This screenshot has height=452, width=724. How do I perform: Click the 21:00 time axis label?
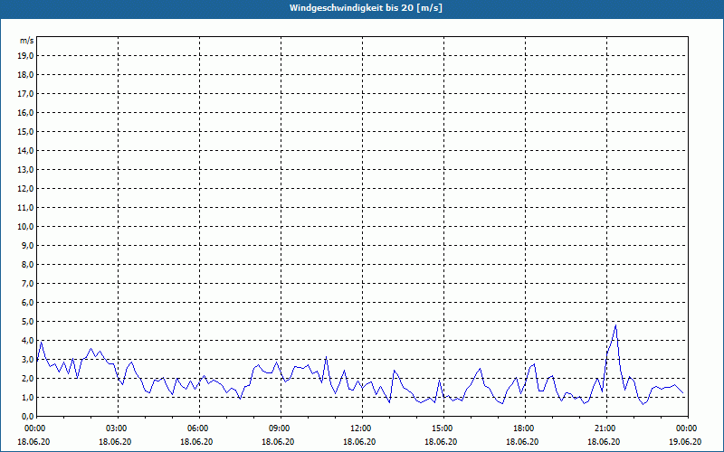[605, 428]
